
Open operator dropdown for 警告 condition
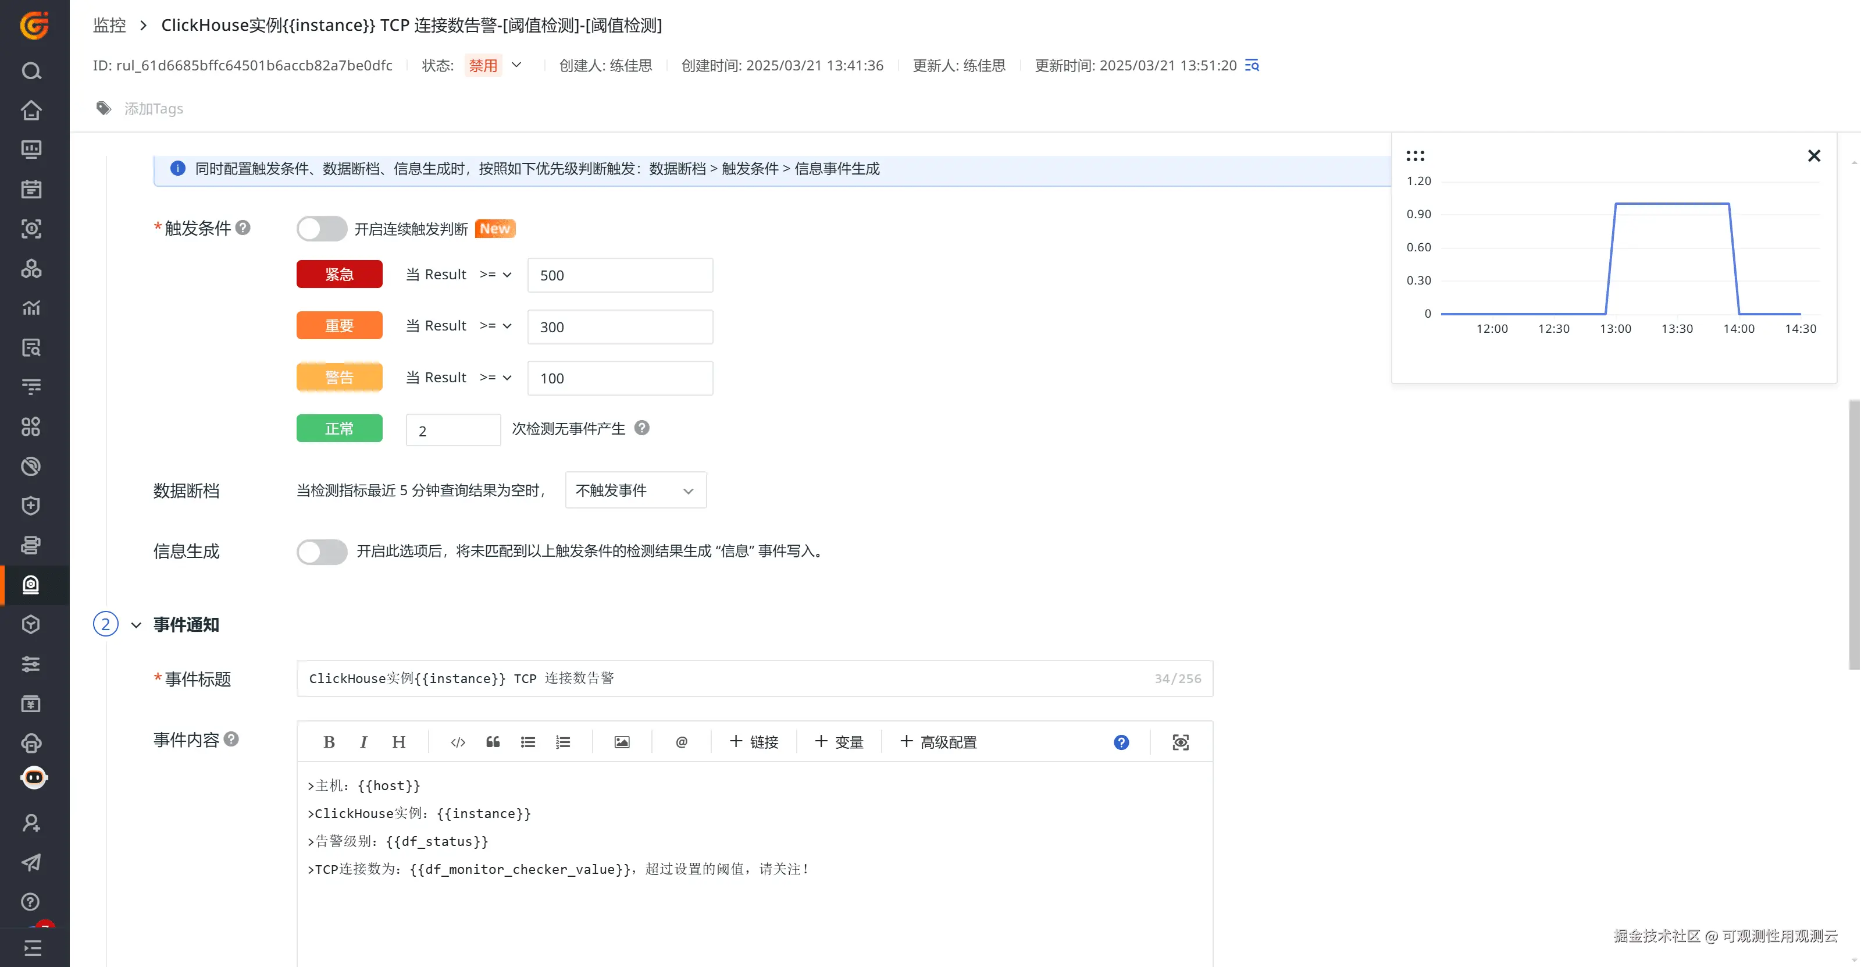(495, 377)
